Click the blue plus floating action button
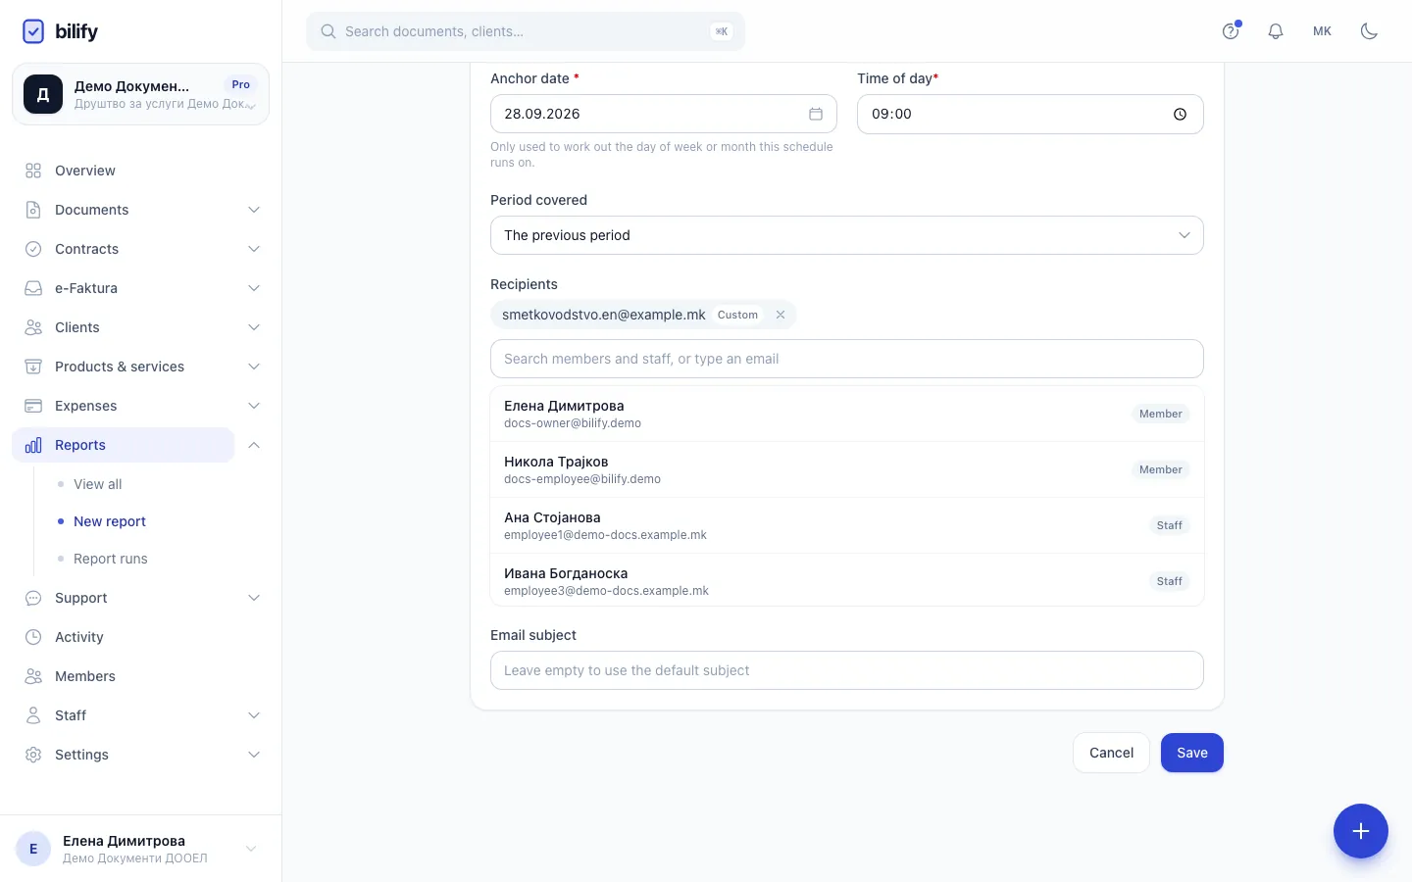 pos(1360,831)
